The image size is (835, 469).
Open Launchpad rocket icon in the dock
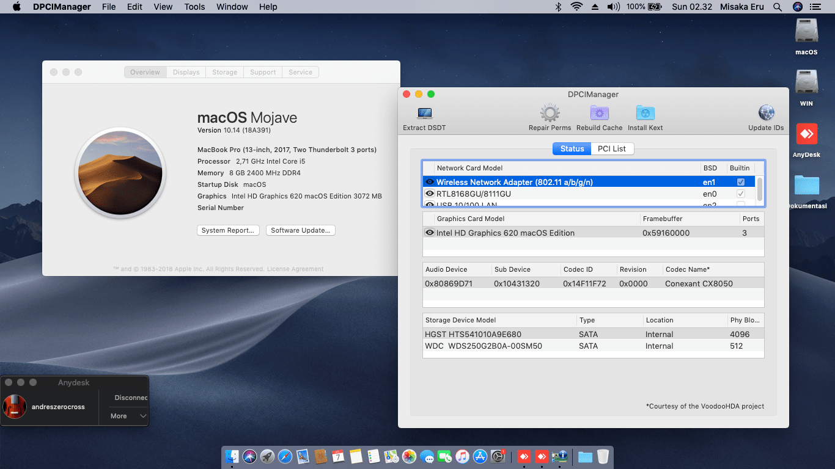(x=267, y=456)
